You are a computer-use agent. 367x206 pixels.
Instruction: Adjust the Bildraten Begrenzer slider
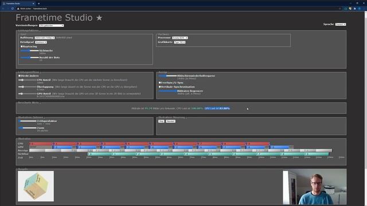[x=167, y=91]
